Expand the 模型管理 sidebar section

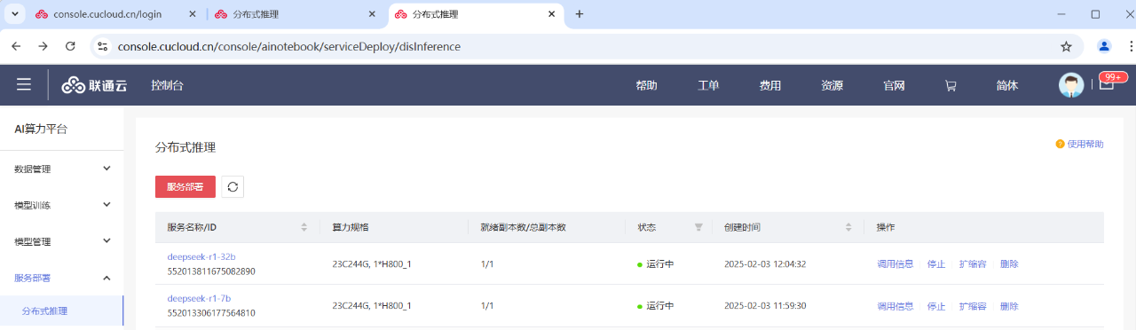pyautogui.click(x=62, y=241)
